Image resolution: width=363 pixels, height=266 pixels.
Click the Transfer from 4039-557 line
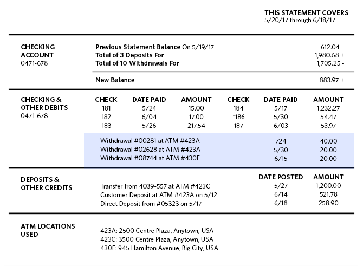[155, 186]
